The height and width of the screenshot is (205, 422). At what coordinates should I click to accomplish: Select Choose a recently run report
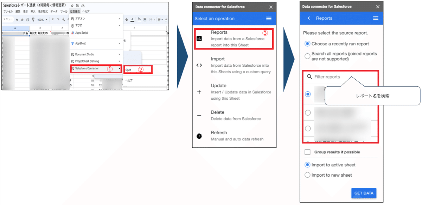[x=307, y=44]
